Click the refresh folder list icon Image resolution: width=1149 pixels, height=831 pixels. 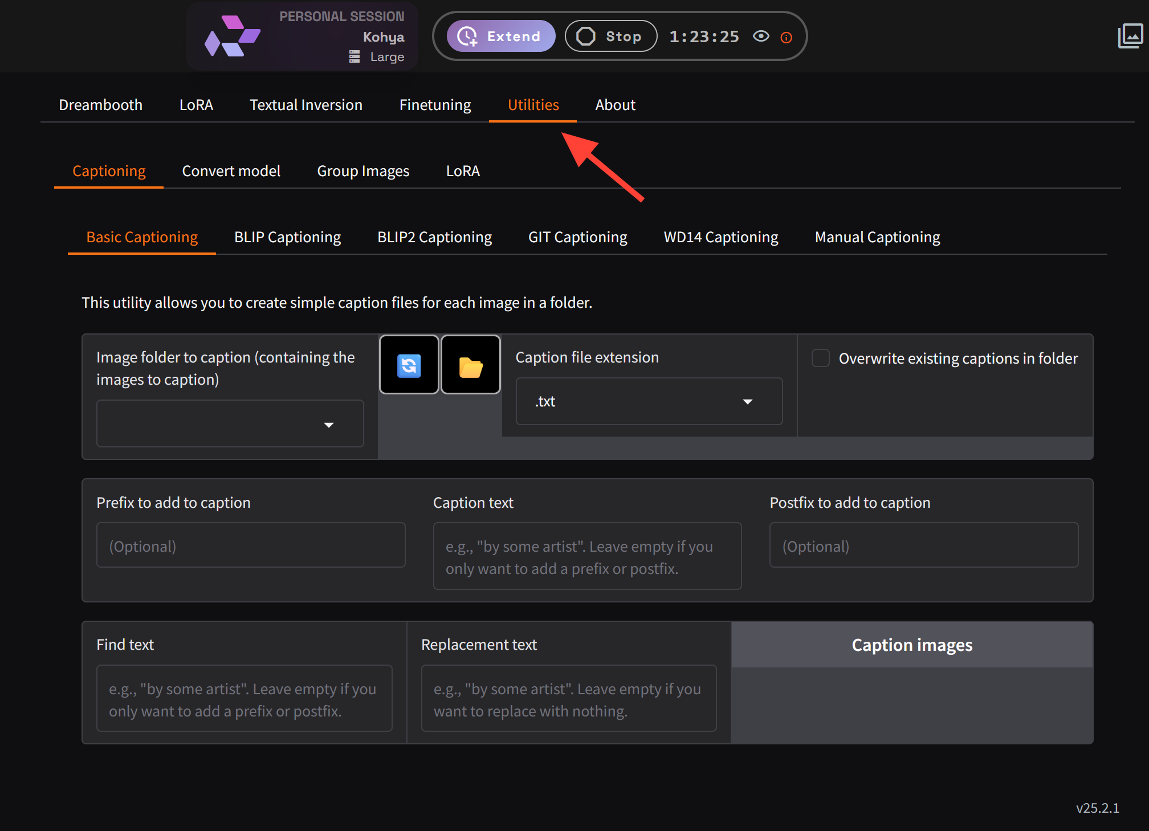tap(409, 365)
